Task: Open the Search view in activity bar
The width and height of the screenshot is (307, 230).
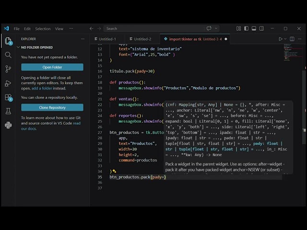Action: pyautogui.click(x=8, y=55)
